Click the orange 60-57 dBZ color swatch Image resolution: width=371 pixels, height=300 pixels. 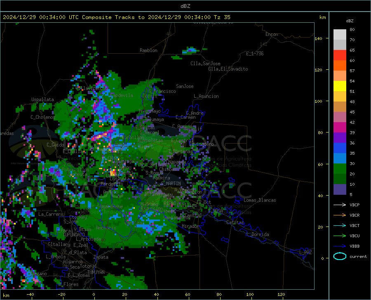pos(340,66)
